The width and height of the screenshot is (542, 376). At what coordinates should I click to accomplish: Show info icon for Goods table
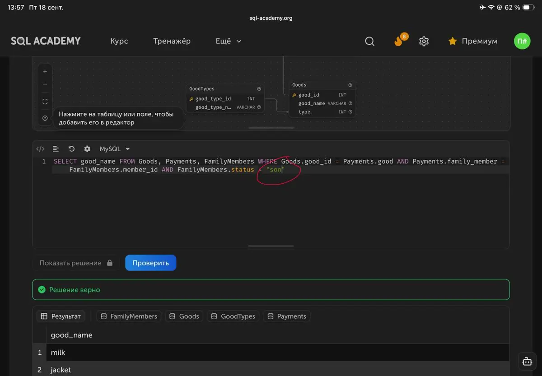[x=350, y=85]
